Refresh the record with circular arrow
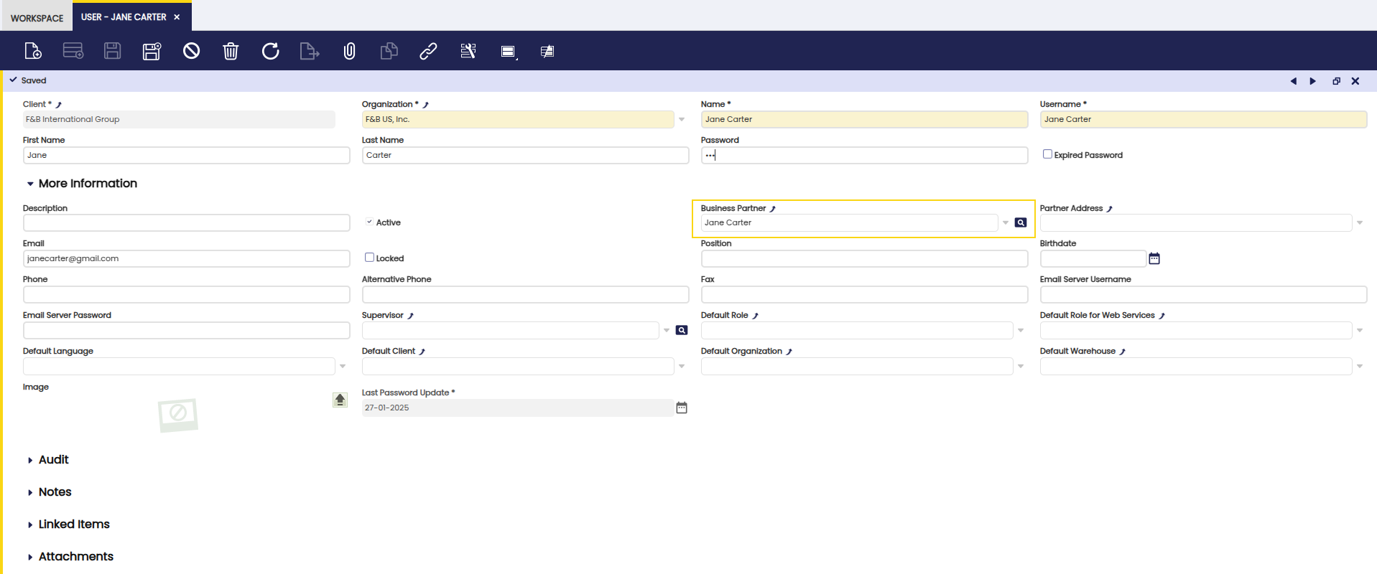The image size is (1377, 574). click(x=270, y=51)
